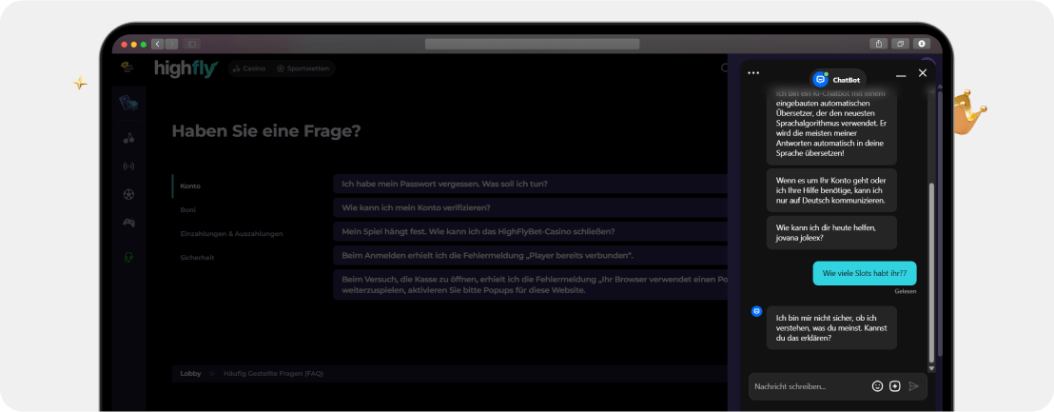Click the 'Wie viele Slots habt ihr??' message
Image resolution: width=1054 pixels, height=412 pixels.
coord(865,273)
